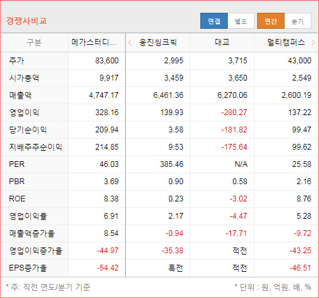Switch to the 별도 separate tab

pyautogui.click(x=241, y=21)
